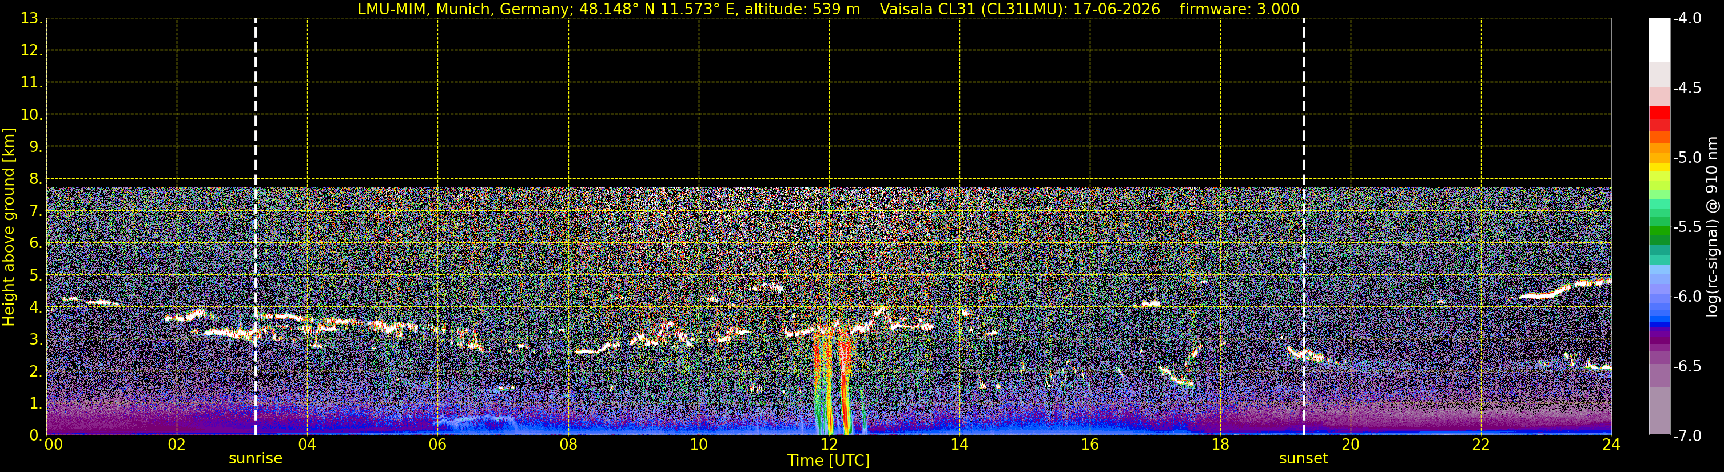
Task: Click the sunrise label below the axis
Action: tap(256, 459)
